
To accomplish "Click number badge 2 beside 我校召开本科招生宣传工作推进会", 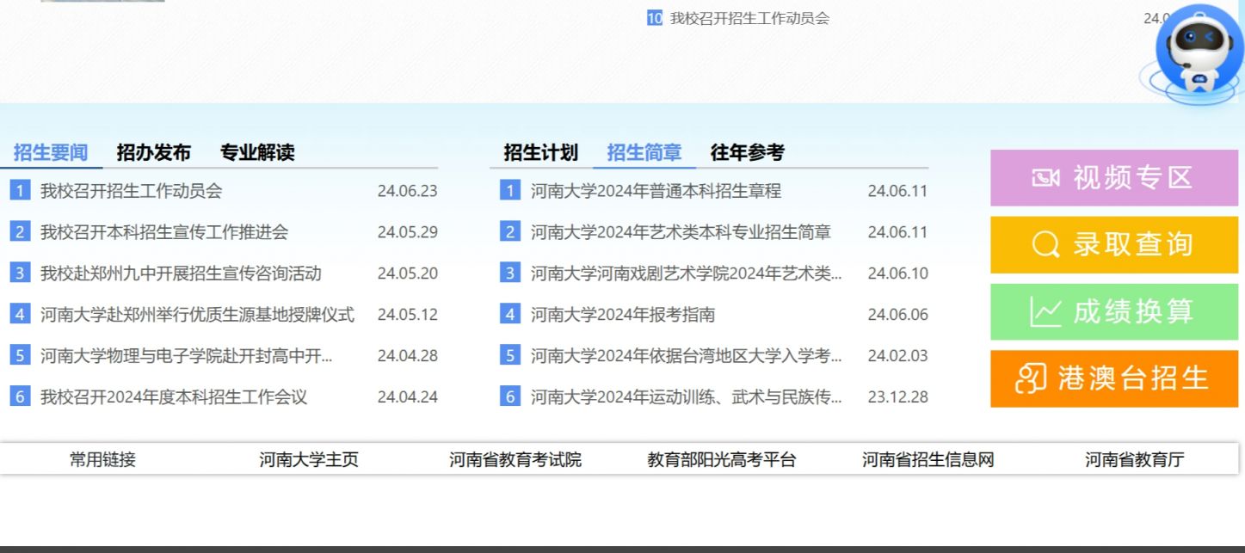I will (x=20, y=231).
